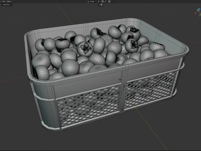This screenshot has width=201, height=151.
Task: Click the green Y axis on navigation gizmo
Action: [198, 10]
